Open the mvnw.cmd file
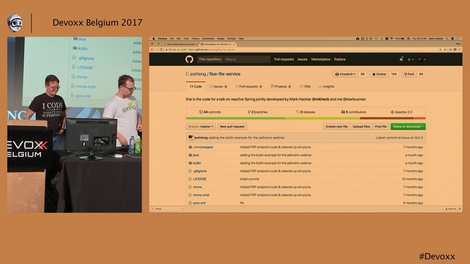 [x=201, y=195]
